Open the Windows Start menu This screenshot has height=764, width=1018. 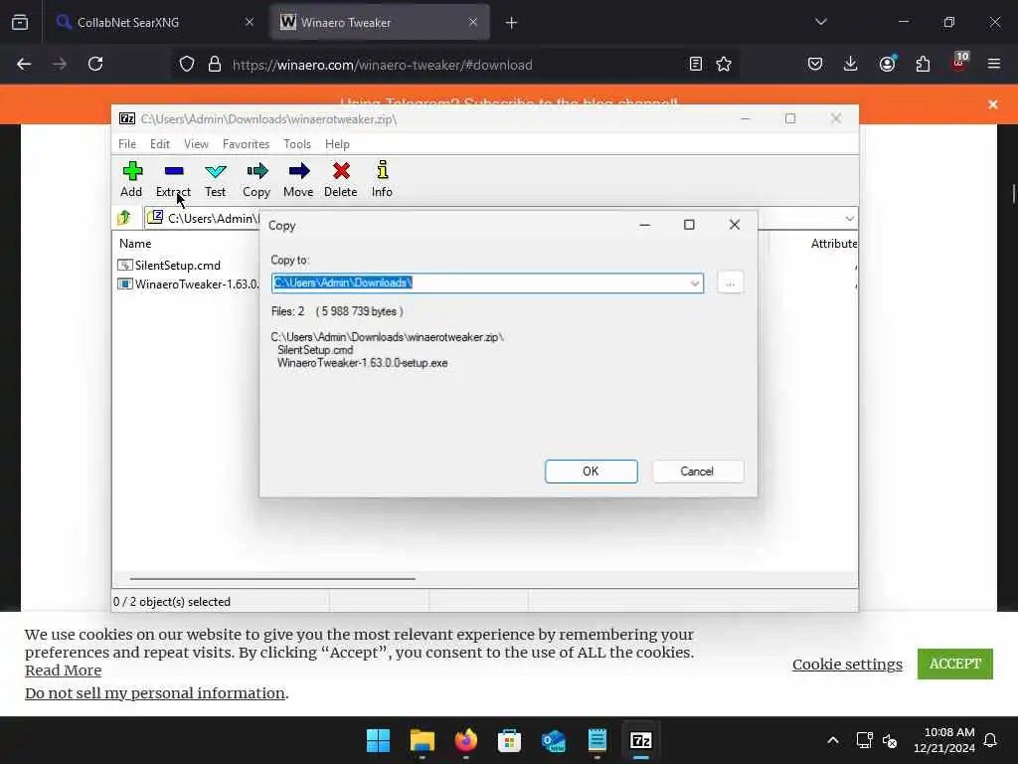[x=378, y=740]
